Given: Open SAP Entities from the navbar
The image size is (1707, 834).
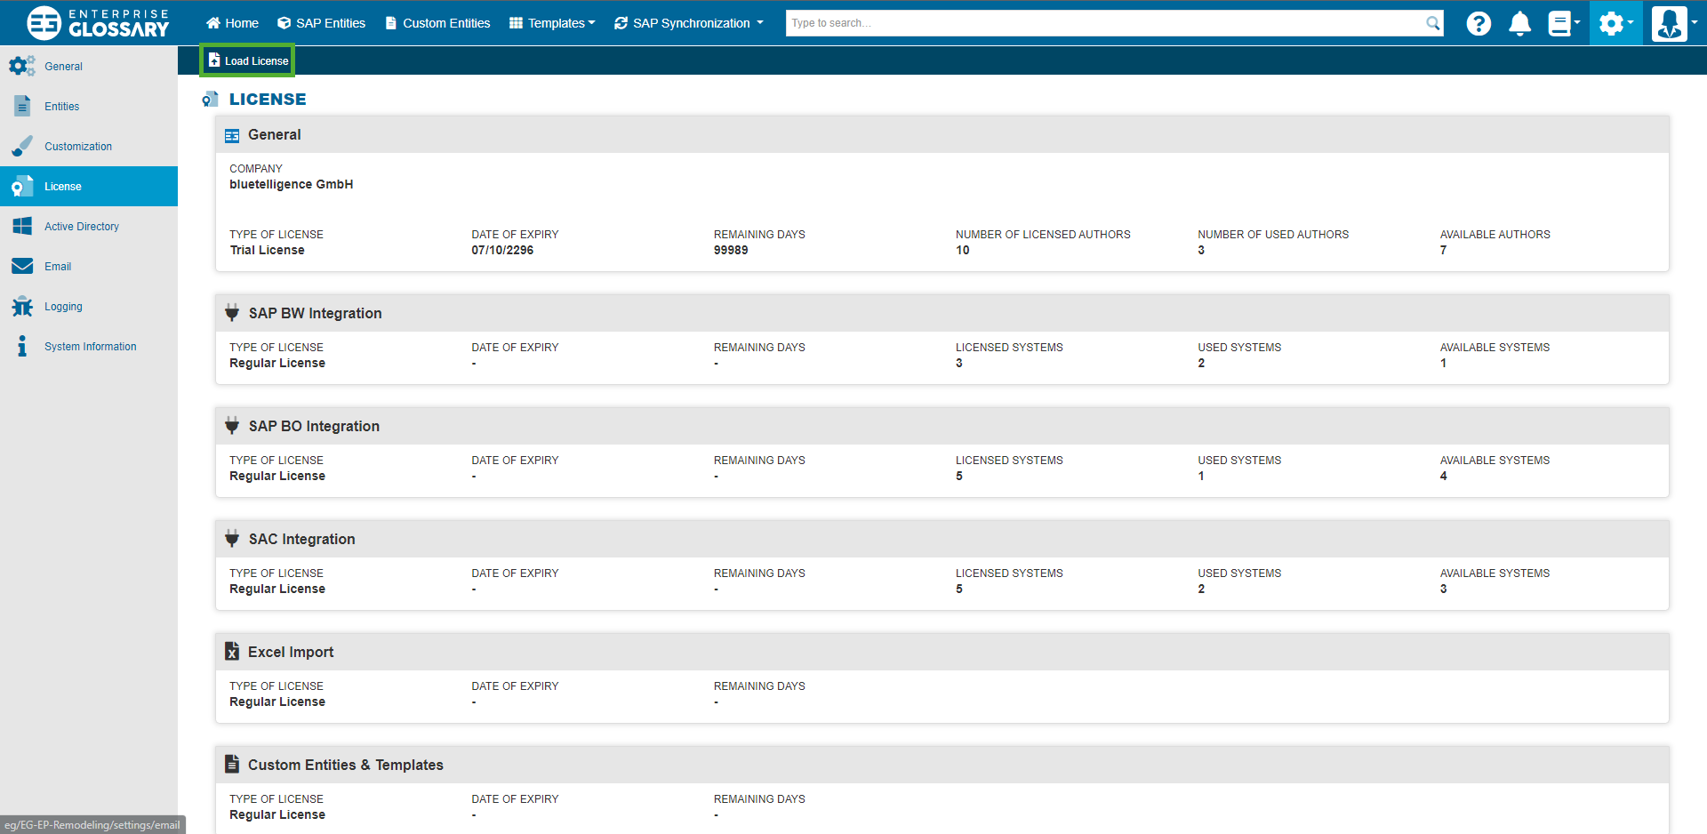Looking at the screenshot, I should [x=321, y=23].
